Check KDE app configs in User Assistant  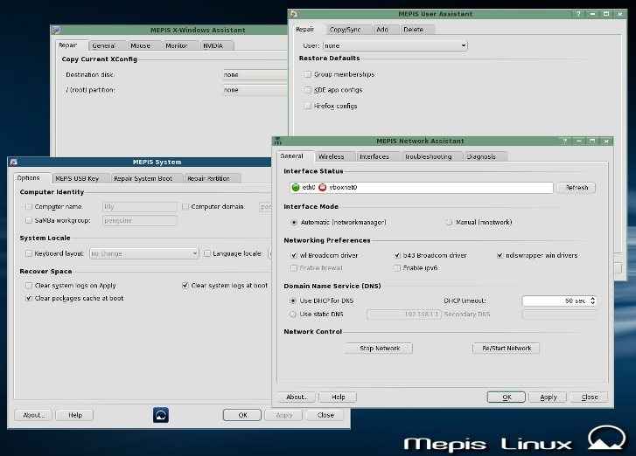point(307,90)
